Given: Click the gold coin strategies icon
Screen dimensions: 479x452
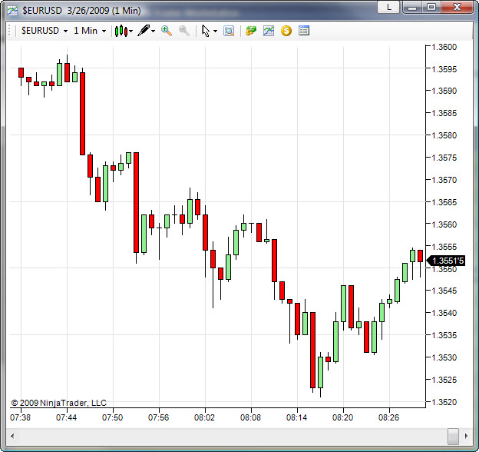Looking at the screenshot, I should 286,31.
